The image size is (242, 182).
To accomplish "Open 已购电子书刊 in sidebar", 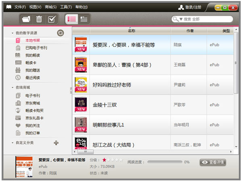I will click(36, 48).
